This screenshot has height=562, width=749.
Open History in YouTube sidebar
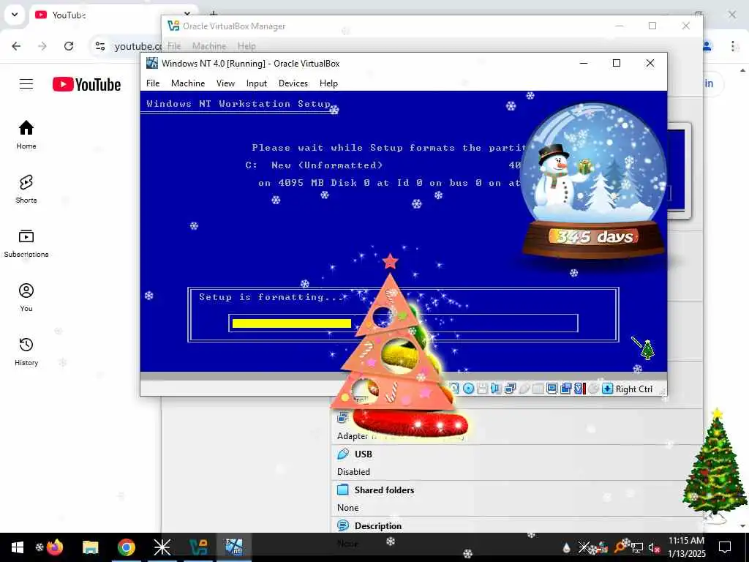pos(26,351)
